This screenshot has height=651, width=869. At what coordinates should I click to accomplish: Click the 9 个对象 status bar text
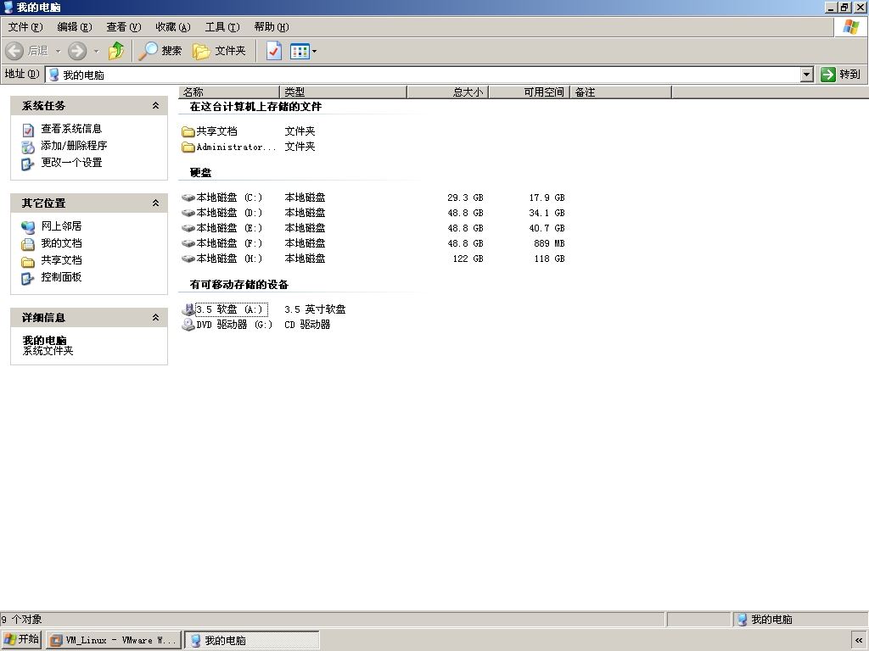[x=21, y=620]
